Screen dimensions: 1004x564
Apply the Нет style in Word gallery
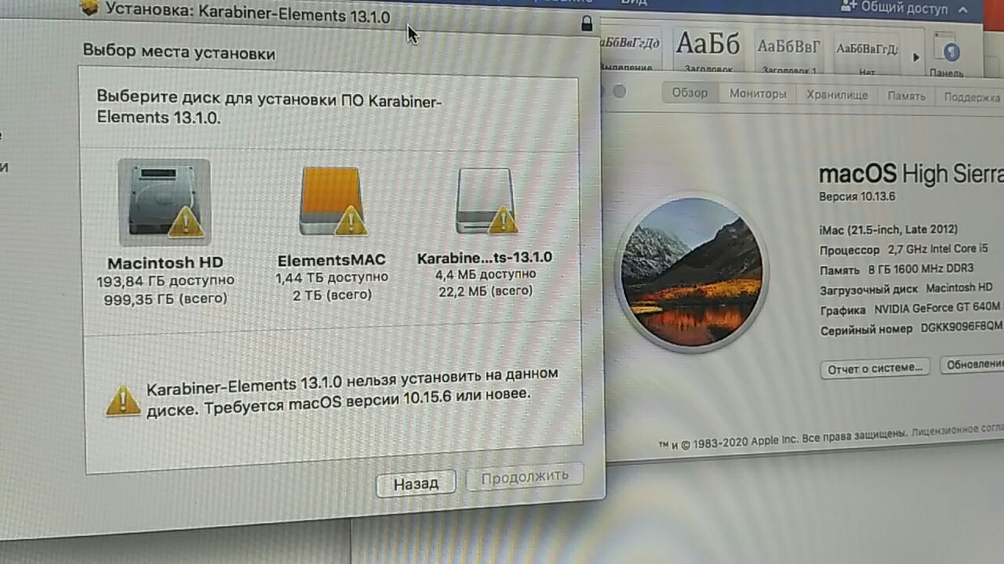pos(867,55)
